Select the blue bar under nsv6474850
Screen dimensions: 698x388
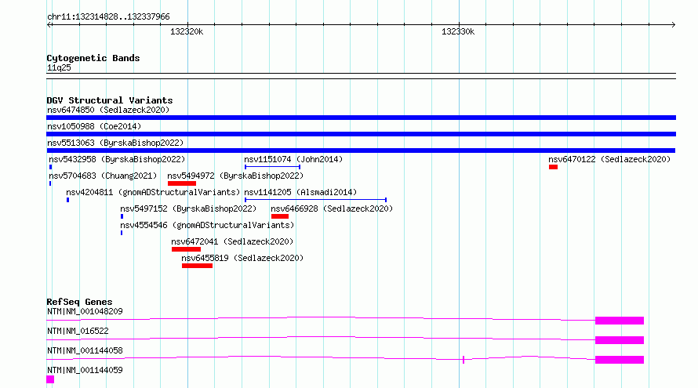point(361,118)
